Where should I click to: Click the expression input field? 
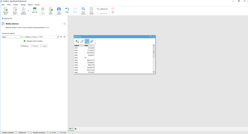click(x=41, y=37)
